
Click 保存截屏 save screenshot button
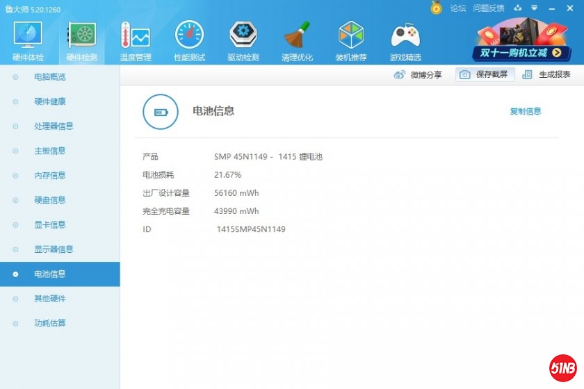485,74
